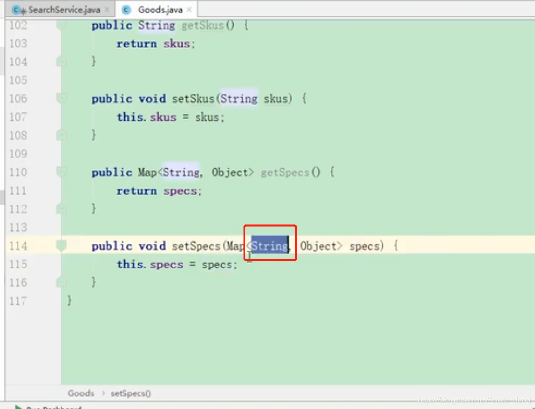Click fold end marker at line 104
535x409 pixels.
[x=61, y=62]
